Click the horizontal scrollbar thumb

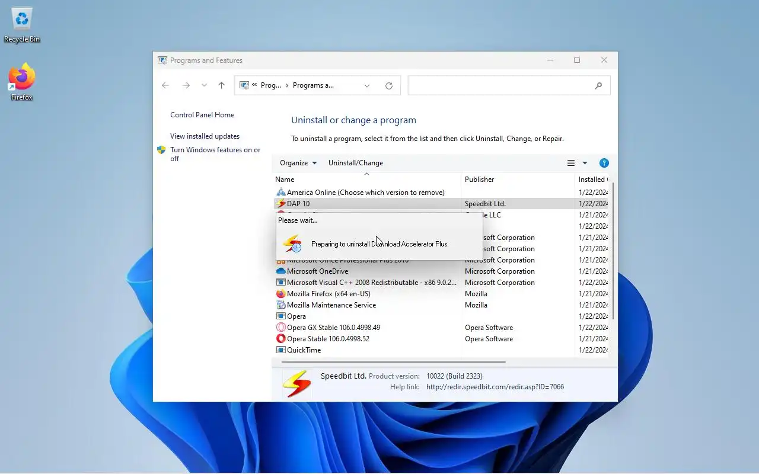click(x=394, y=361)
